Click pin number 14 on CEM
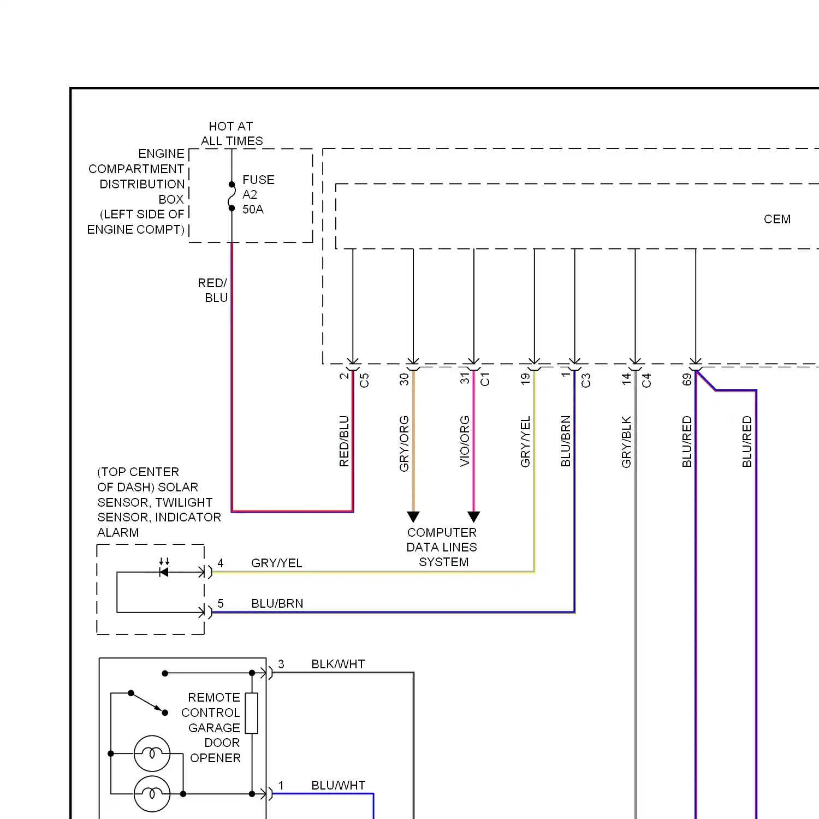 (626, 379)
